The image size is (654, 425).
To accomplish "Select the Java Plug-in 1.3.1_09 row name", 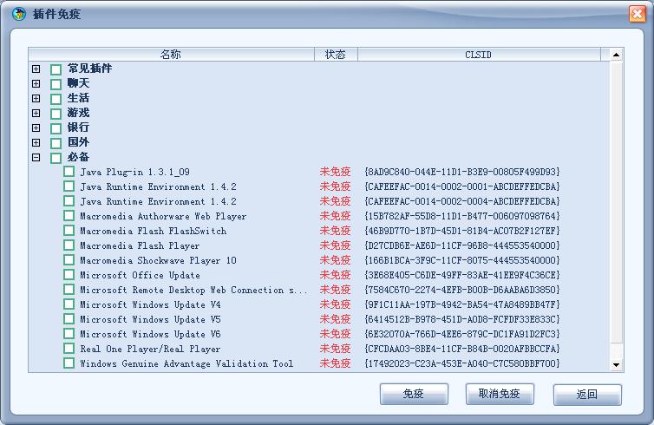I will click(134, 172).
